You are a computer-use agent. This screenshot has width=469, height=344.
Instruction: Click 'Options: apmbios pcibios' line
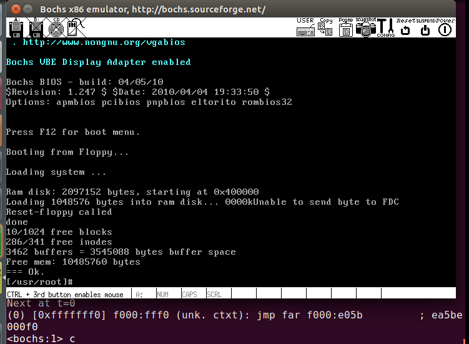pyautogui.click(x=149, y=102)
